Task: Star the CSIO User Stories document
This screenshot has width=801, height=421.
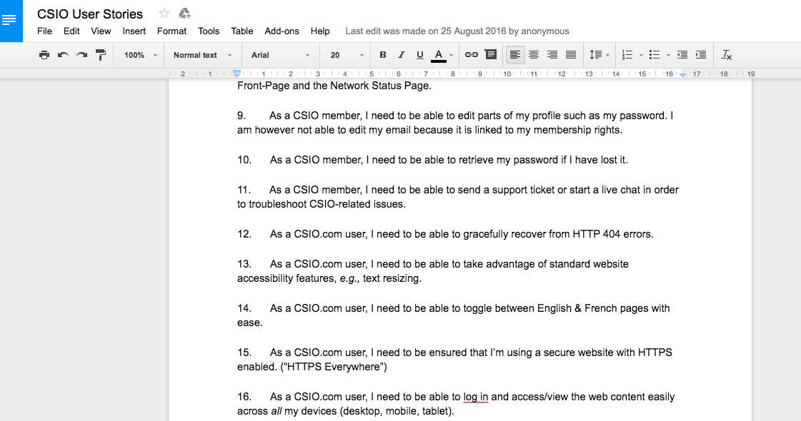Action: point(164,14)
